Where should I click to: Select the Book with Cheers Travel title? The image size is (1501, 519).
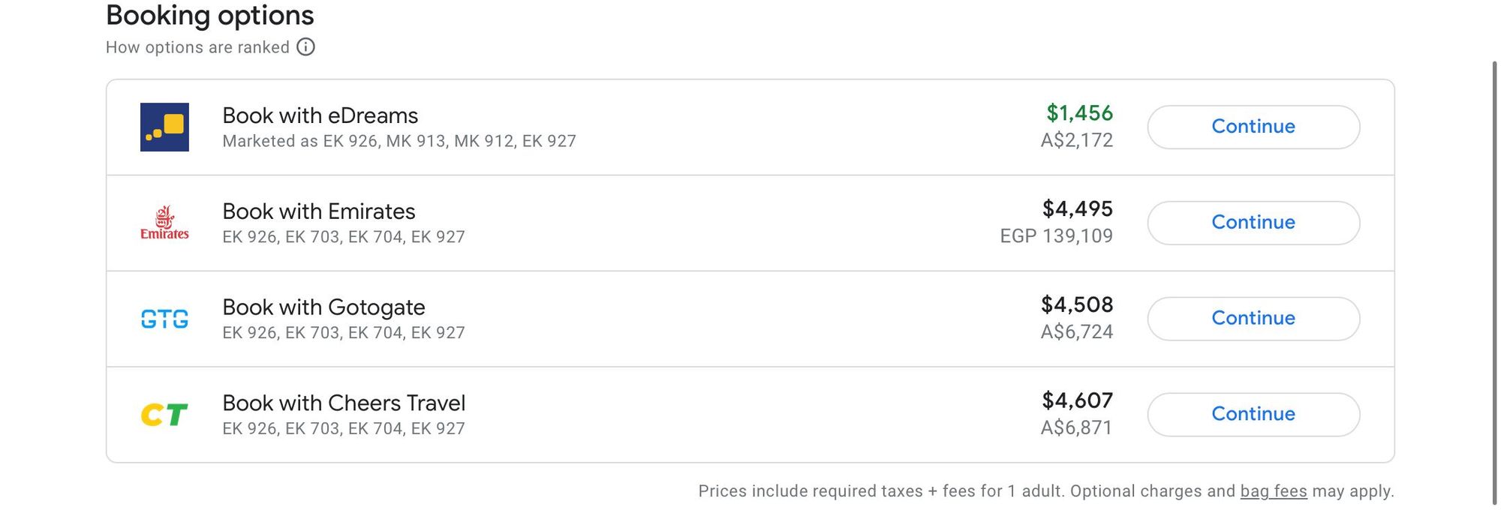(x=344, y=403)
